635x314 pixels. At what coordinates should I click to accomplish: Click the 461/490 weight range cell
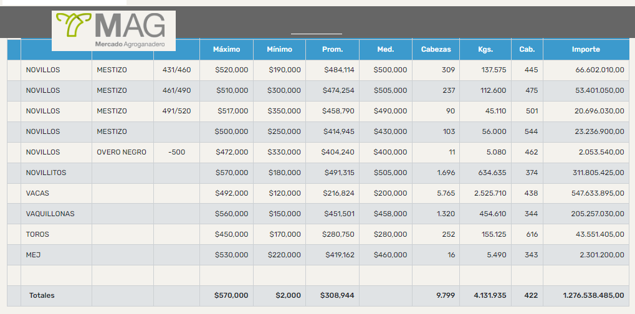coord(176,90)
